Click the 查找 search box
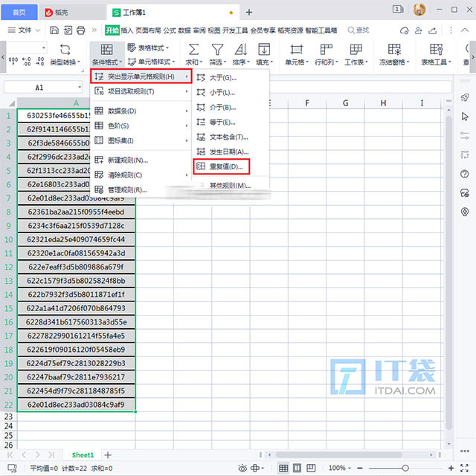This screenshot has width=476, height=476. 358,30
